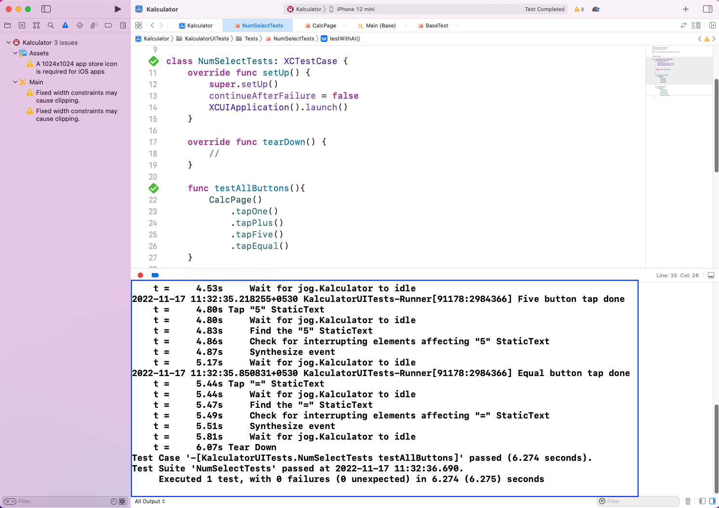719x508 pixels.
Task: Choose iPhone 12 mini destination
Action: coord(352,9)
